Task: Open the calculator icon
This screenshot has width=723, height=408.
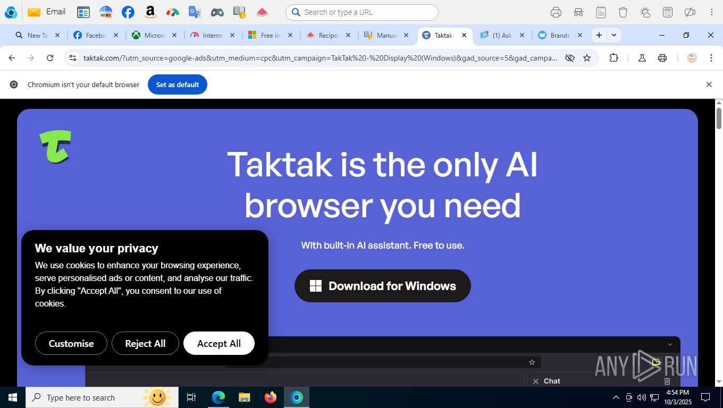Action: 668,12
